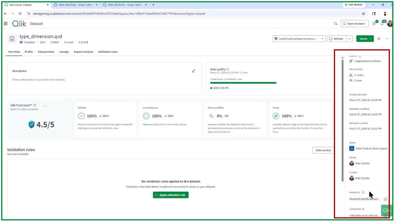This screenshot has width=395, height=222.
Task: Open the dataset more options ellipsis
Action: tap(387, 39)
